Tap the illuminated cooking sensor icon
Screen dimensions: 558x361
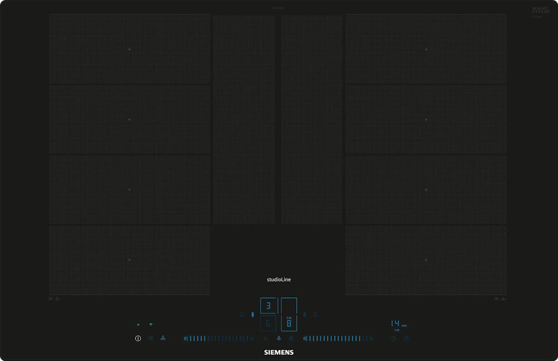(x=278, y=338)
